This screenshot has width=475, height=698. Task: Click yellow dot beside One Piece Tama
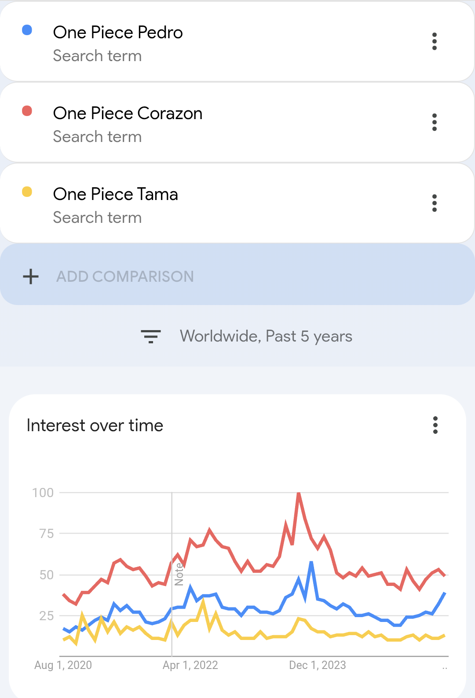pos(27,192)
